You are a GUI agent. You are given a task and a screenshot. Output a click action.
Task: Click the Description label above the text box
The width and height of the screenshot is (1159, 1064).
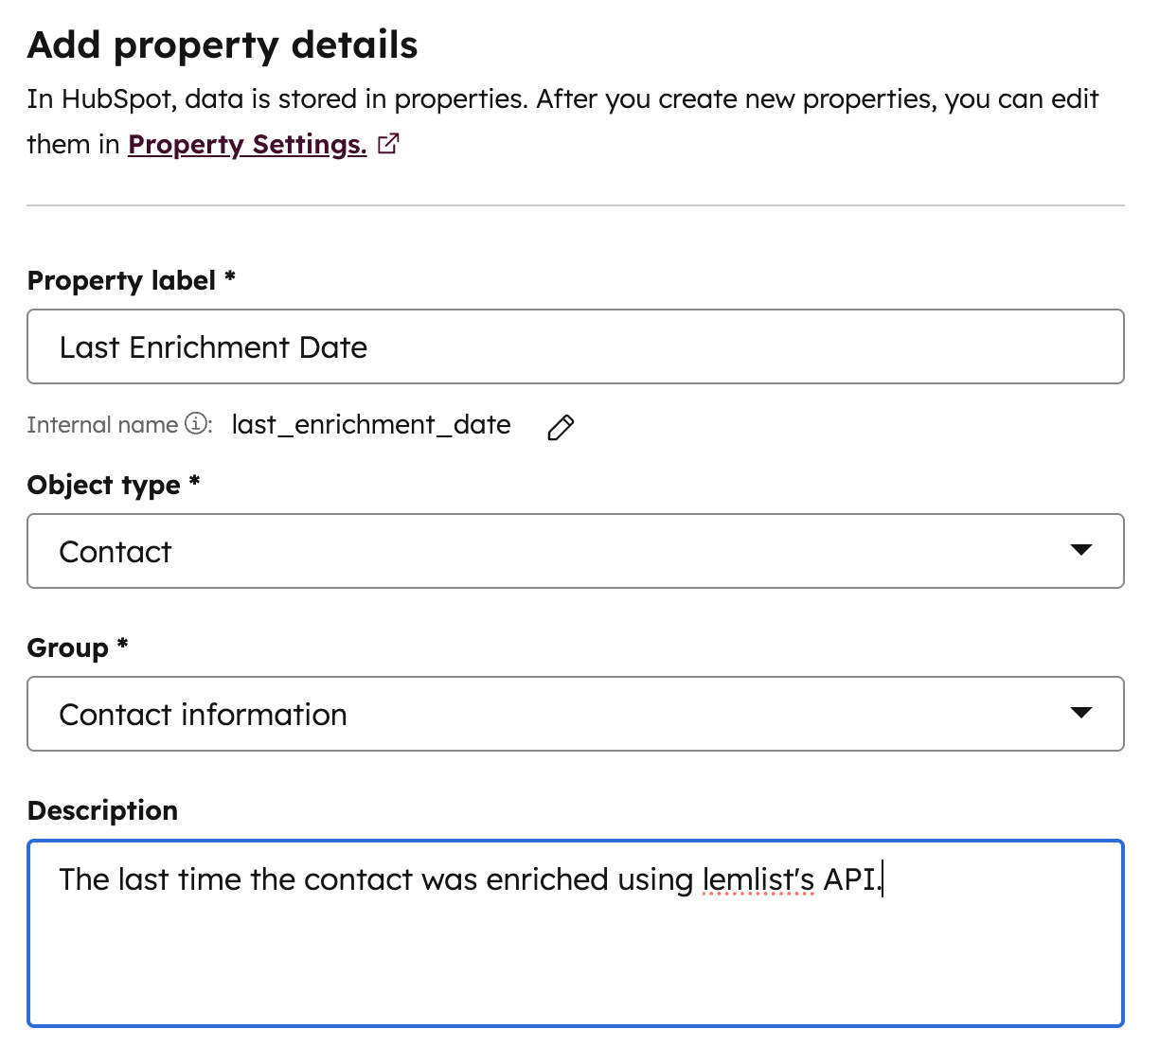[x=101, y=810]
